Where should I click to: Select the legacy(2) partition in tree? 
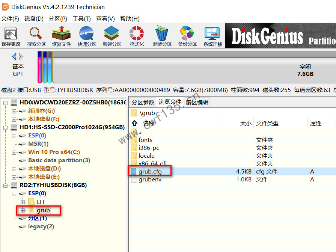(x=41, y=226)
